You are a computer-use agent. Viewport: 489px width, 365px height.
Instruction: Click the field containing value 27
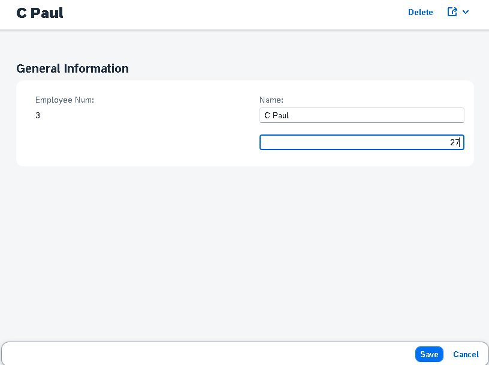[362, 142]
